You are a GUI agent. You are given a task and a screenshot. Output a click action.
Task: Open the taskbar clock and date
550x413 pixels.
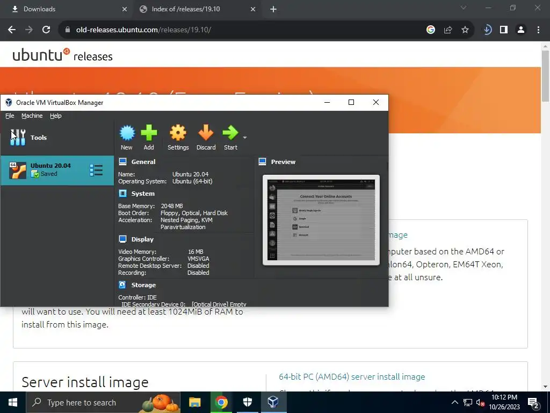pos(504,402)
